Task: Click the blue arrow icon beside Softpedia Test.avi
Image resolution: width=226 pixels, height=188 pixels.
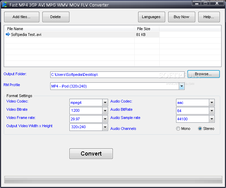Action: coord(8,34)
